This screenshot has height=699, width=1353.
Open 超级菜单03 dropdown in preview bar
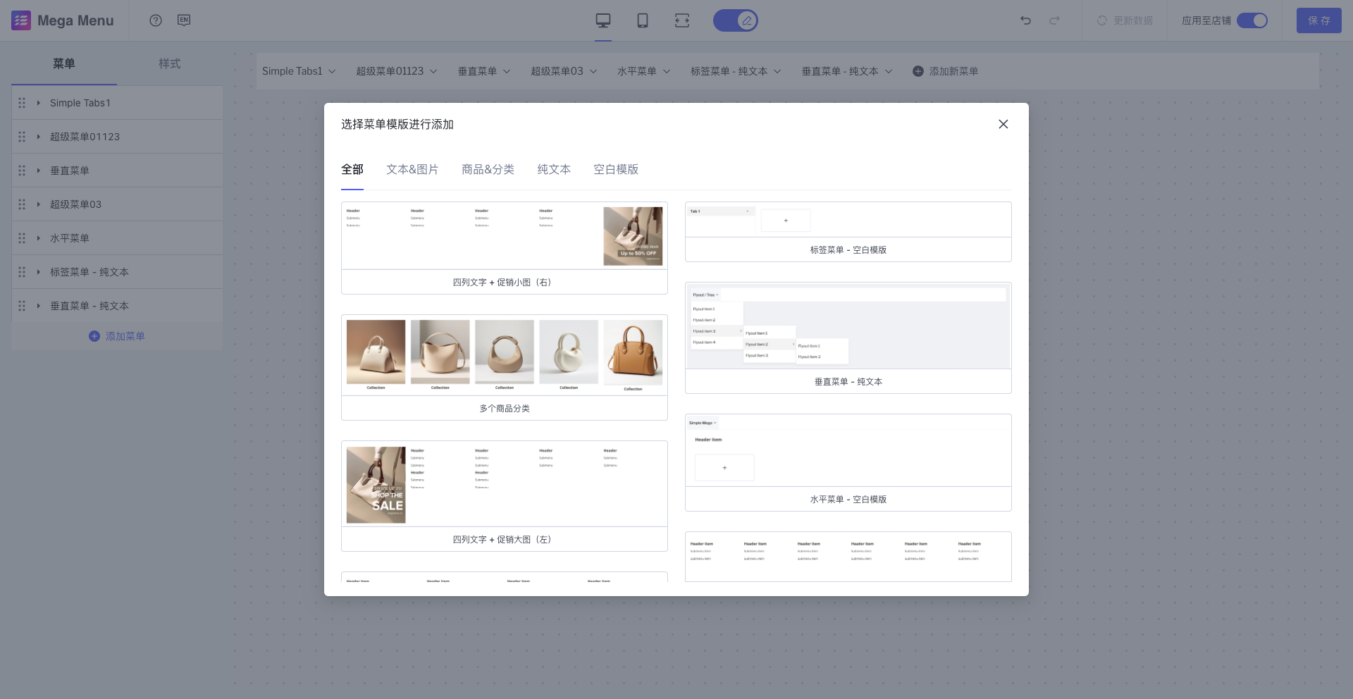click(564, 71)
